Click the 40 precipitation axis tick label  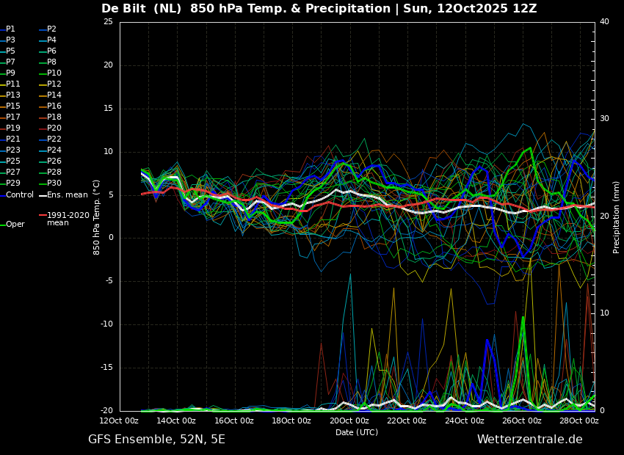coord(604,21)
